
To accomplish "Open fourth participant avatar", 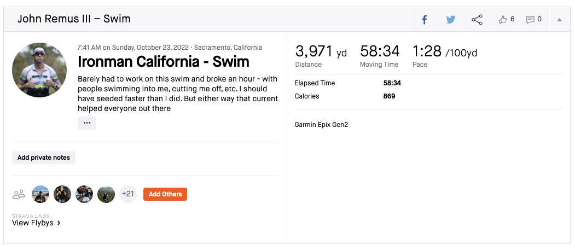I will tap(106, 194).
